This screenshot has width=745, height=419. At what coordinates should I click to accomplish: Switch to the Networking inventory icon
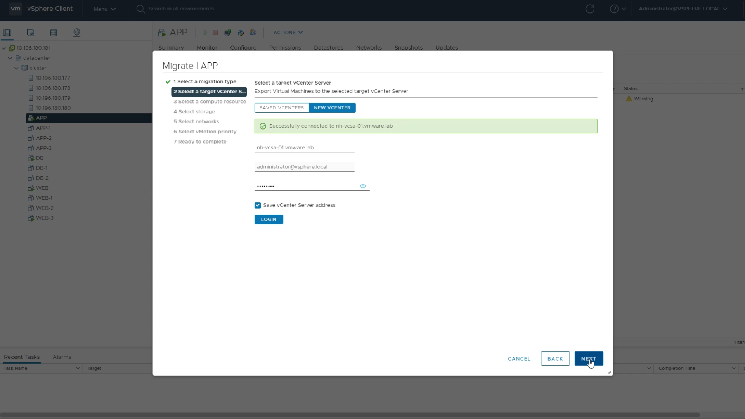(77, 33)
